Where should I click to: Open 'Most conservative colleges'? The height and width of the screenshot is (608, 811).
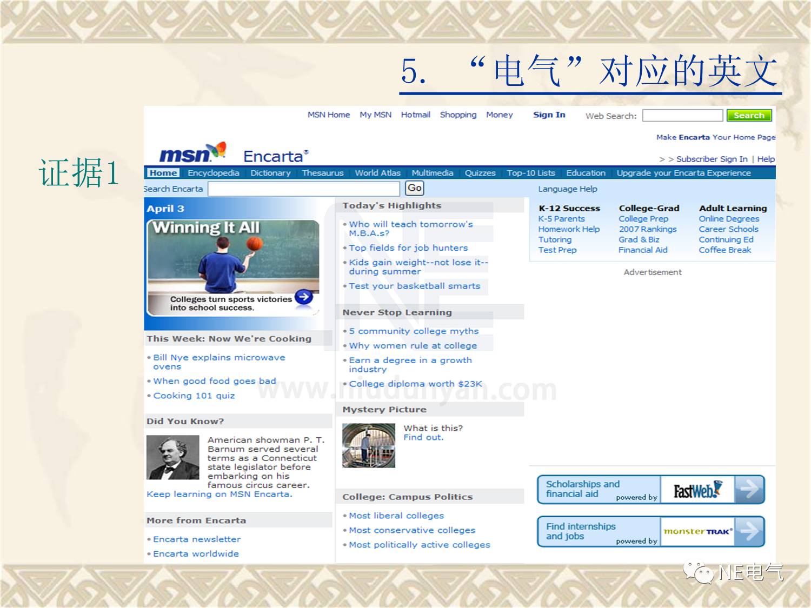tap(412, 530)
